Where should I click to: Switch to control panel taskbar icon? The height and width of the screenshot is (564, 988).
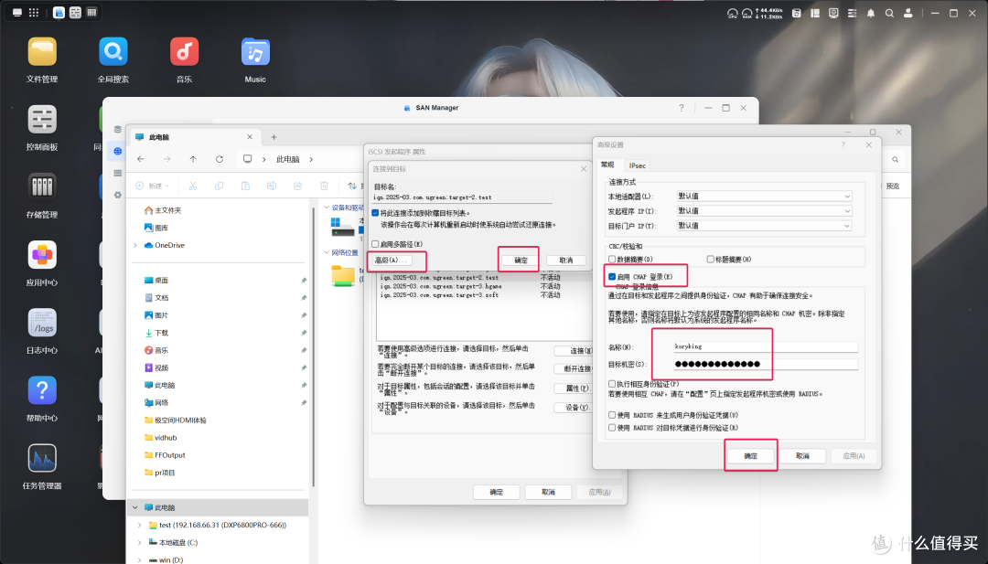point(75,13)
